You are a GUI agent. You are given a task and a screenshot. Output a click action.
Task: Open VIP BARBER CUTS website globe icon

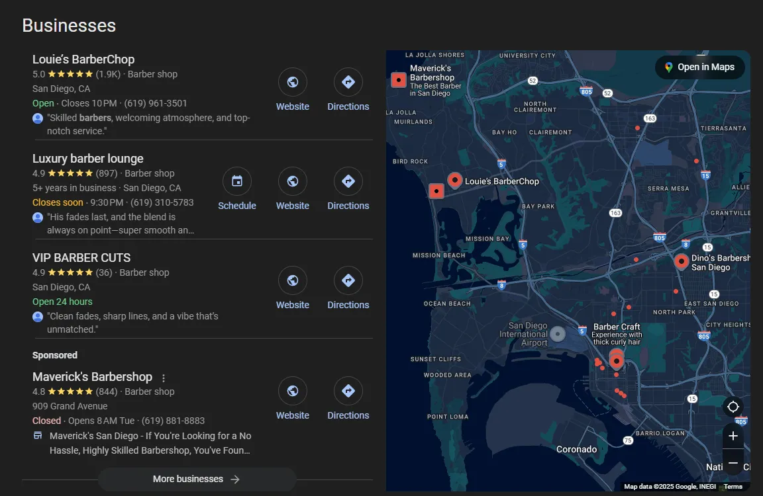[293, 280]
